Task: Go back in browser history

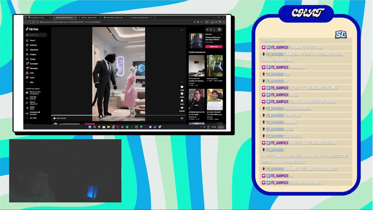Action: point(26,22)
